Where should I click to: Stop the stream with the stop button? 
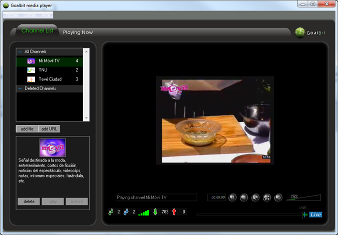coord(244,197)
